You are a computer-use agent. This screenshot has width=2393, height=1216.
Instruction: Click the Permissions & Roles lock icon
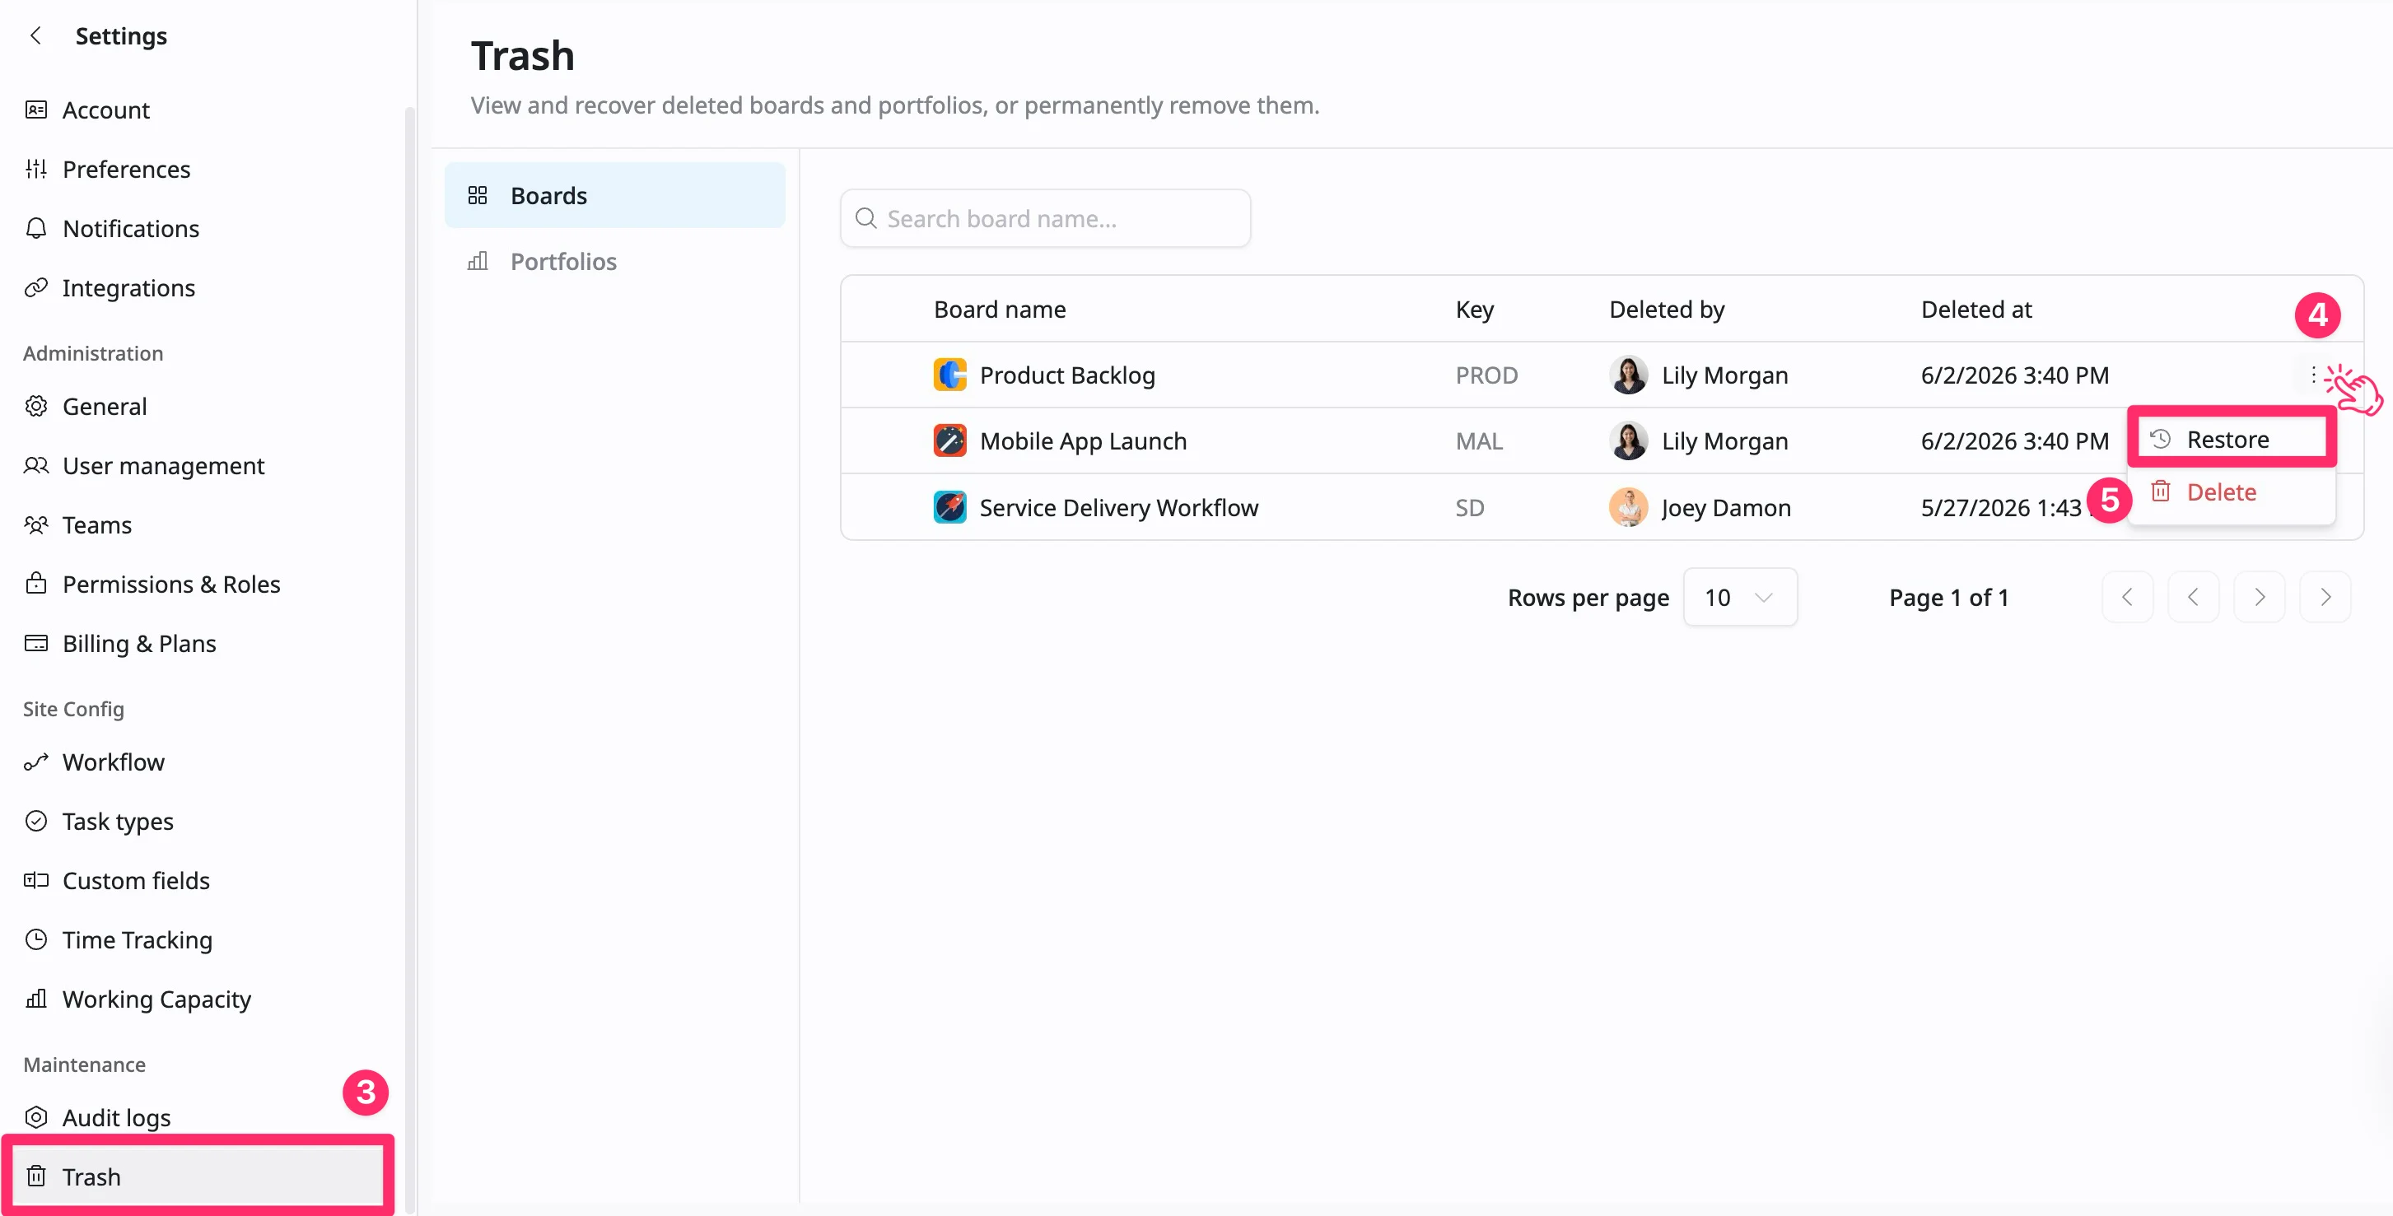tap(36, 584)
